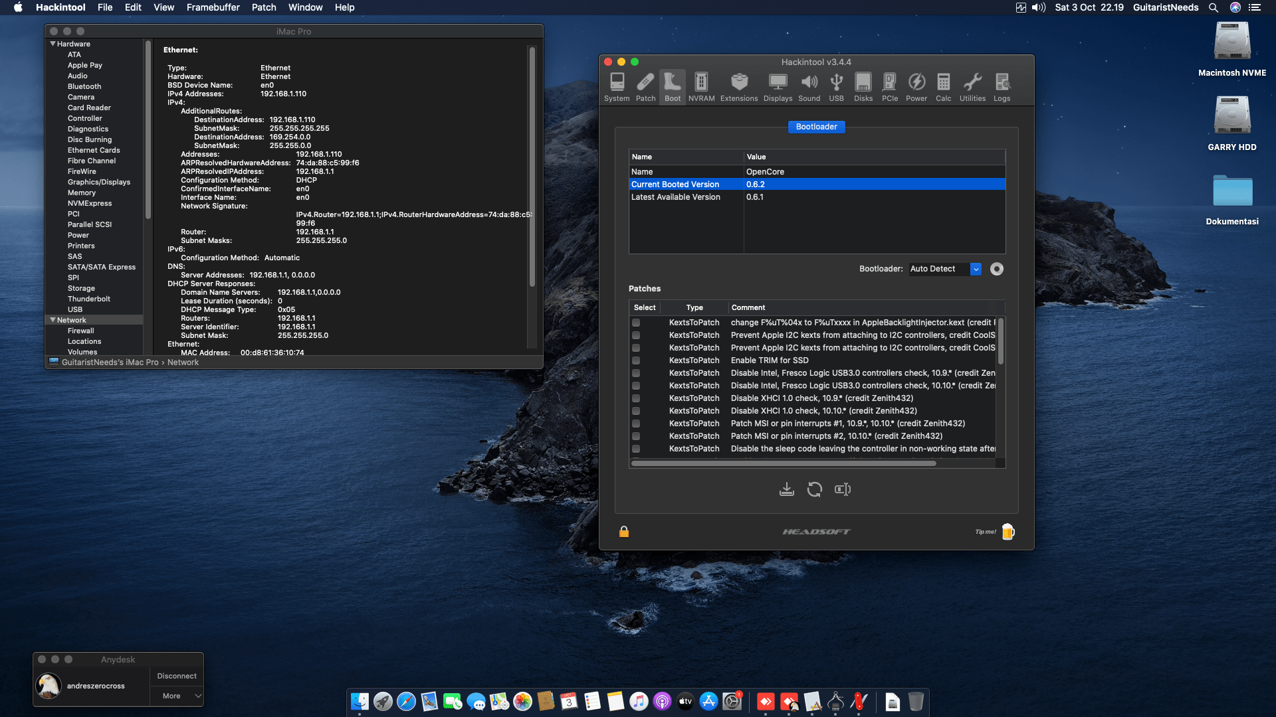Open the NVRAM toolbar icon
This screenshot has height=717, width=1276.
point(701,87)
